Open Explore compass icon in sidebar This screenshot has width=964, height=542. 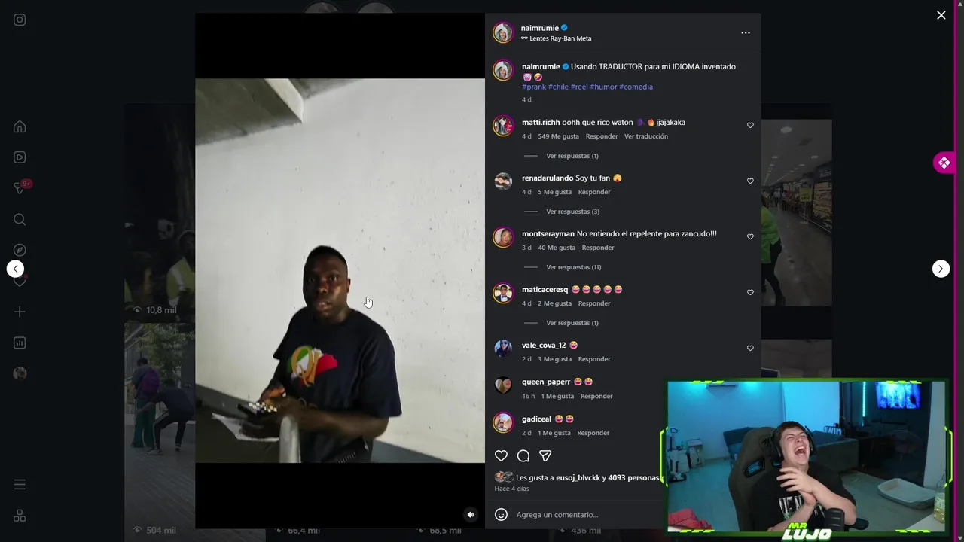(x=20, y=250)
